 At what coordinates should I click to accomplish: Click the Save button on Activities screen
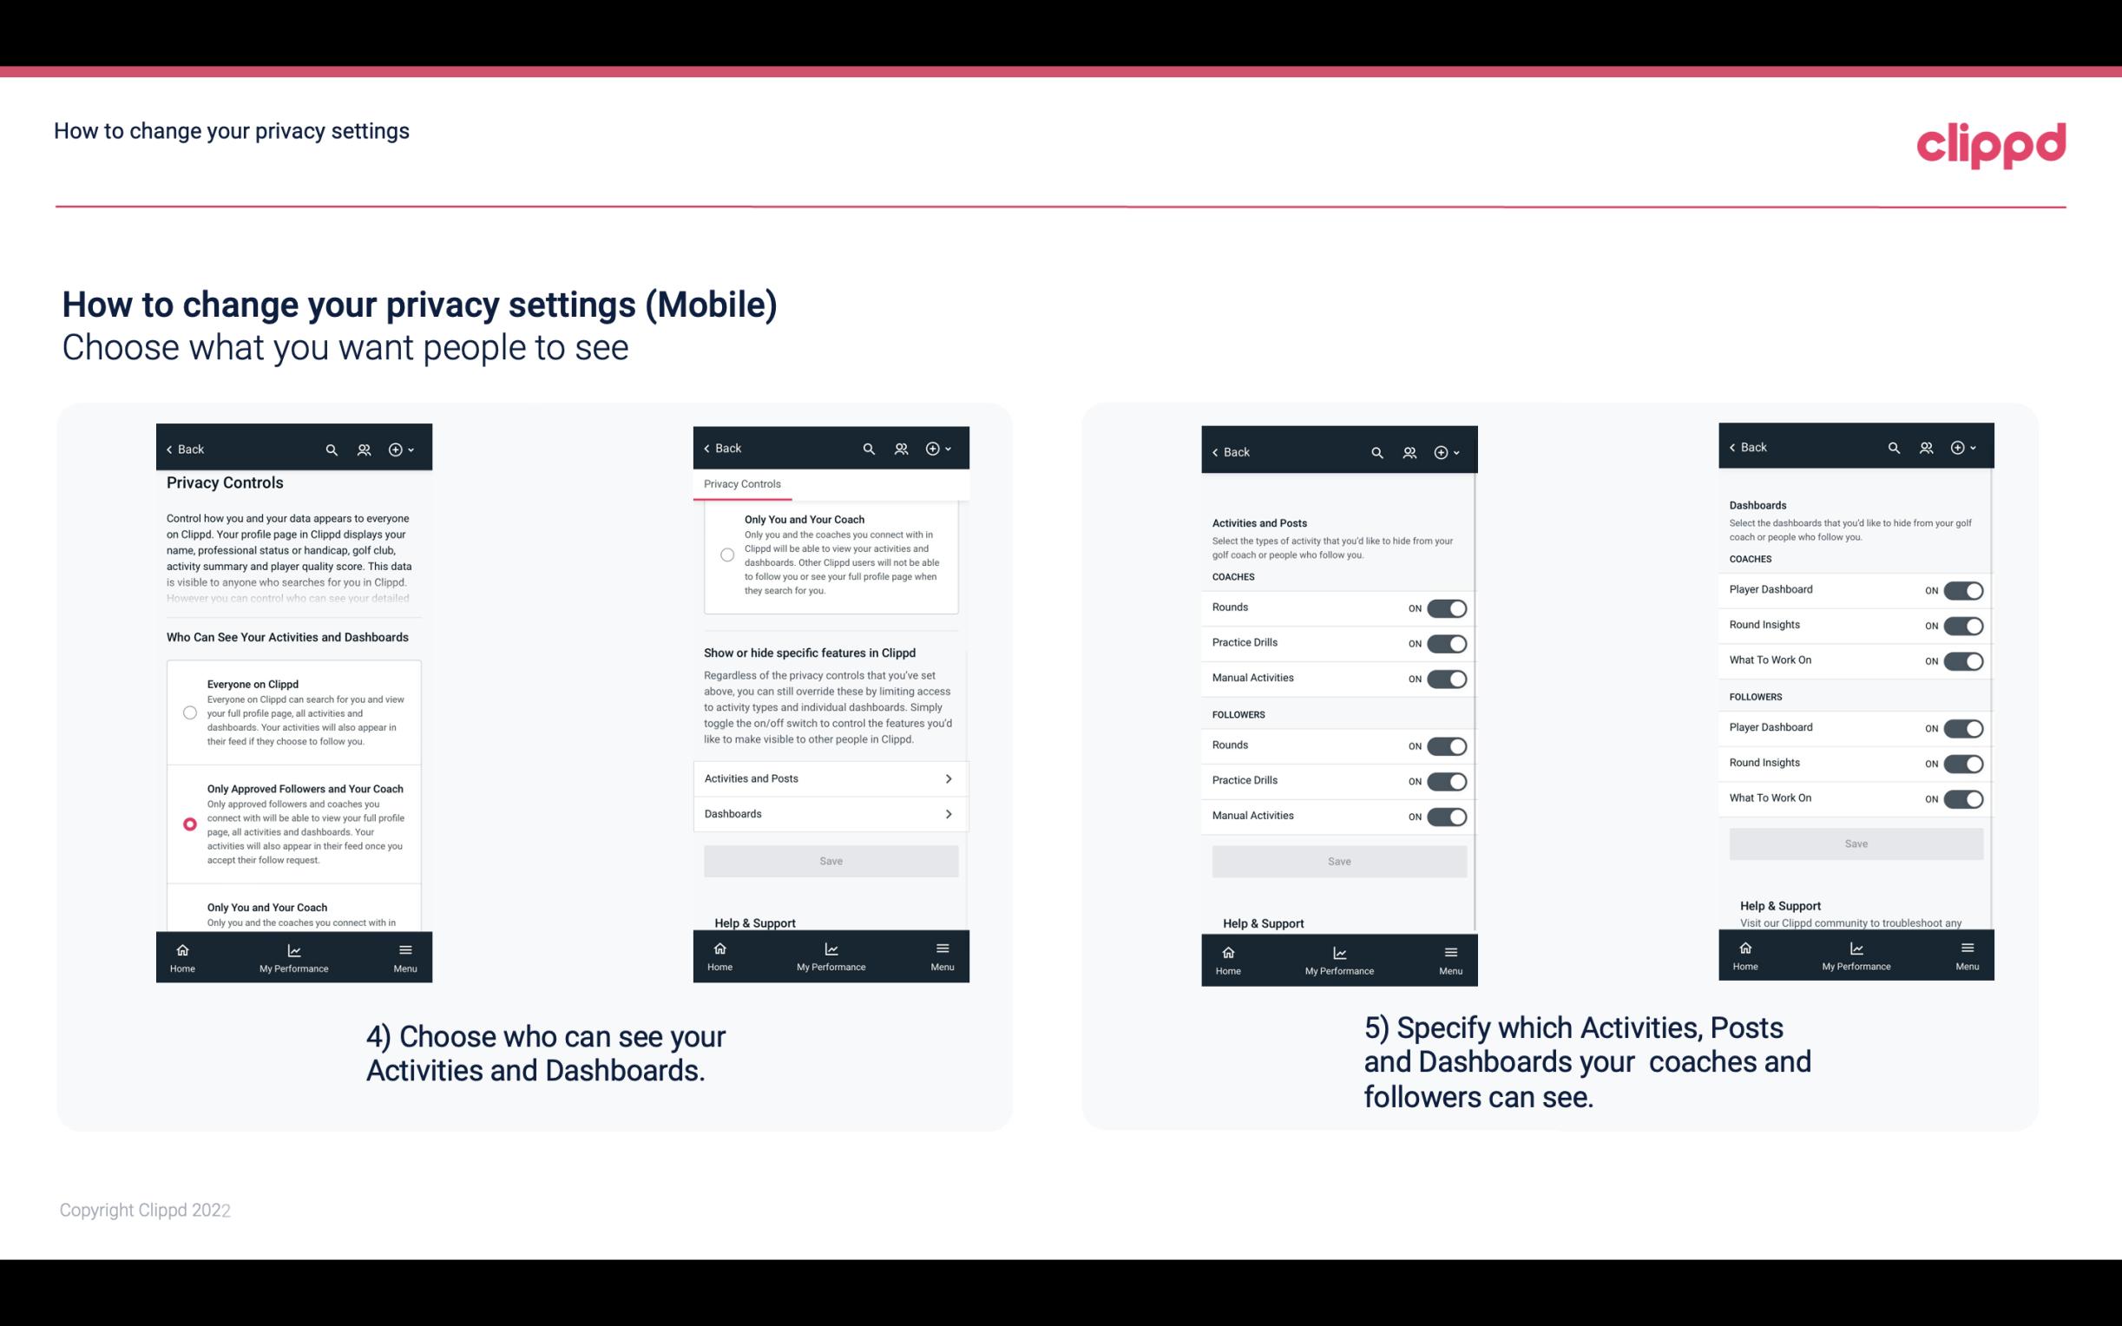1338,860
